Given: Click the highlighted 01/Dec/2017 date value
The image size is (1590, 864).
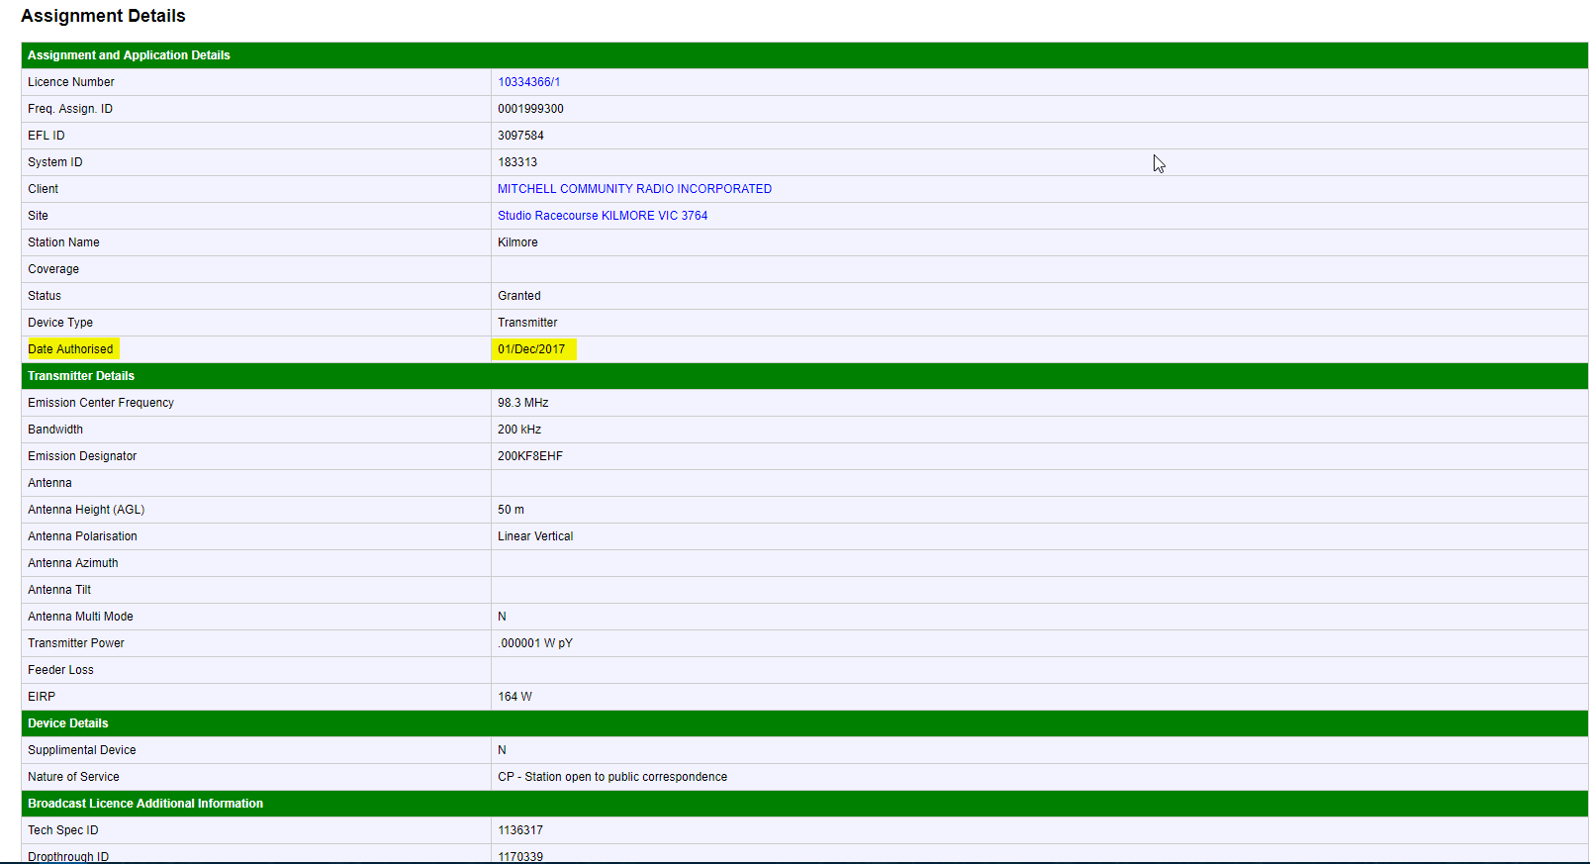Looking at the screenshot, I should 531,349.
